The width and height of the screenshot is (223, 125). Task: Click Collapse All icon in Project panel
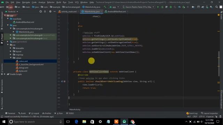pyautogui.click(x=45, y=11)
